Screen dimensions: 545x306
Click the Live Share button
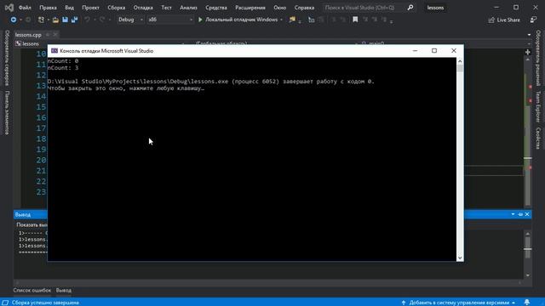504,20
